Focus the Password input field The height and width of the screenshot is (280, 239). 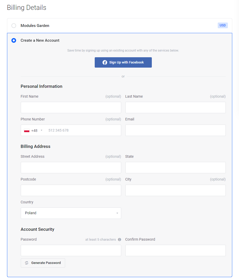[71, 250]
